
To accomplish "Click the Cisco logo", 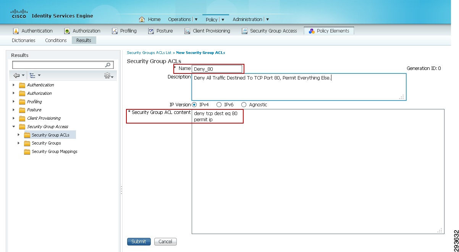I will click(19, 14).
